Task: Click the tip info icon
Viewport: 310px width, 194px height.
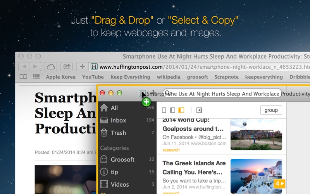Action: pyautogui.click(x=104, y=171)
